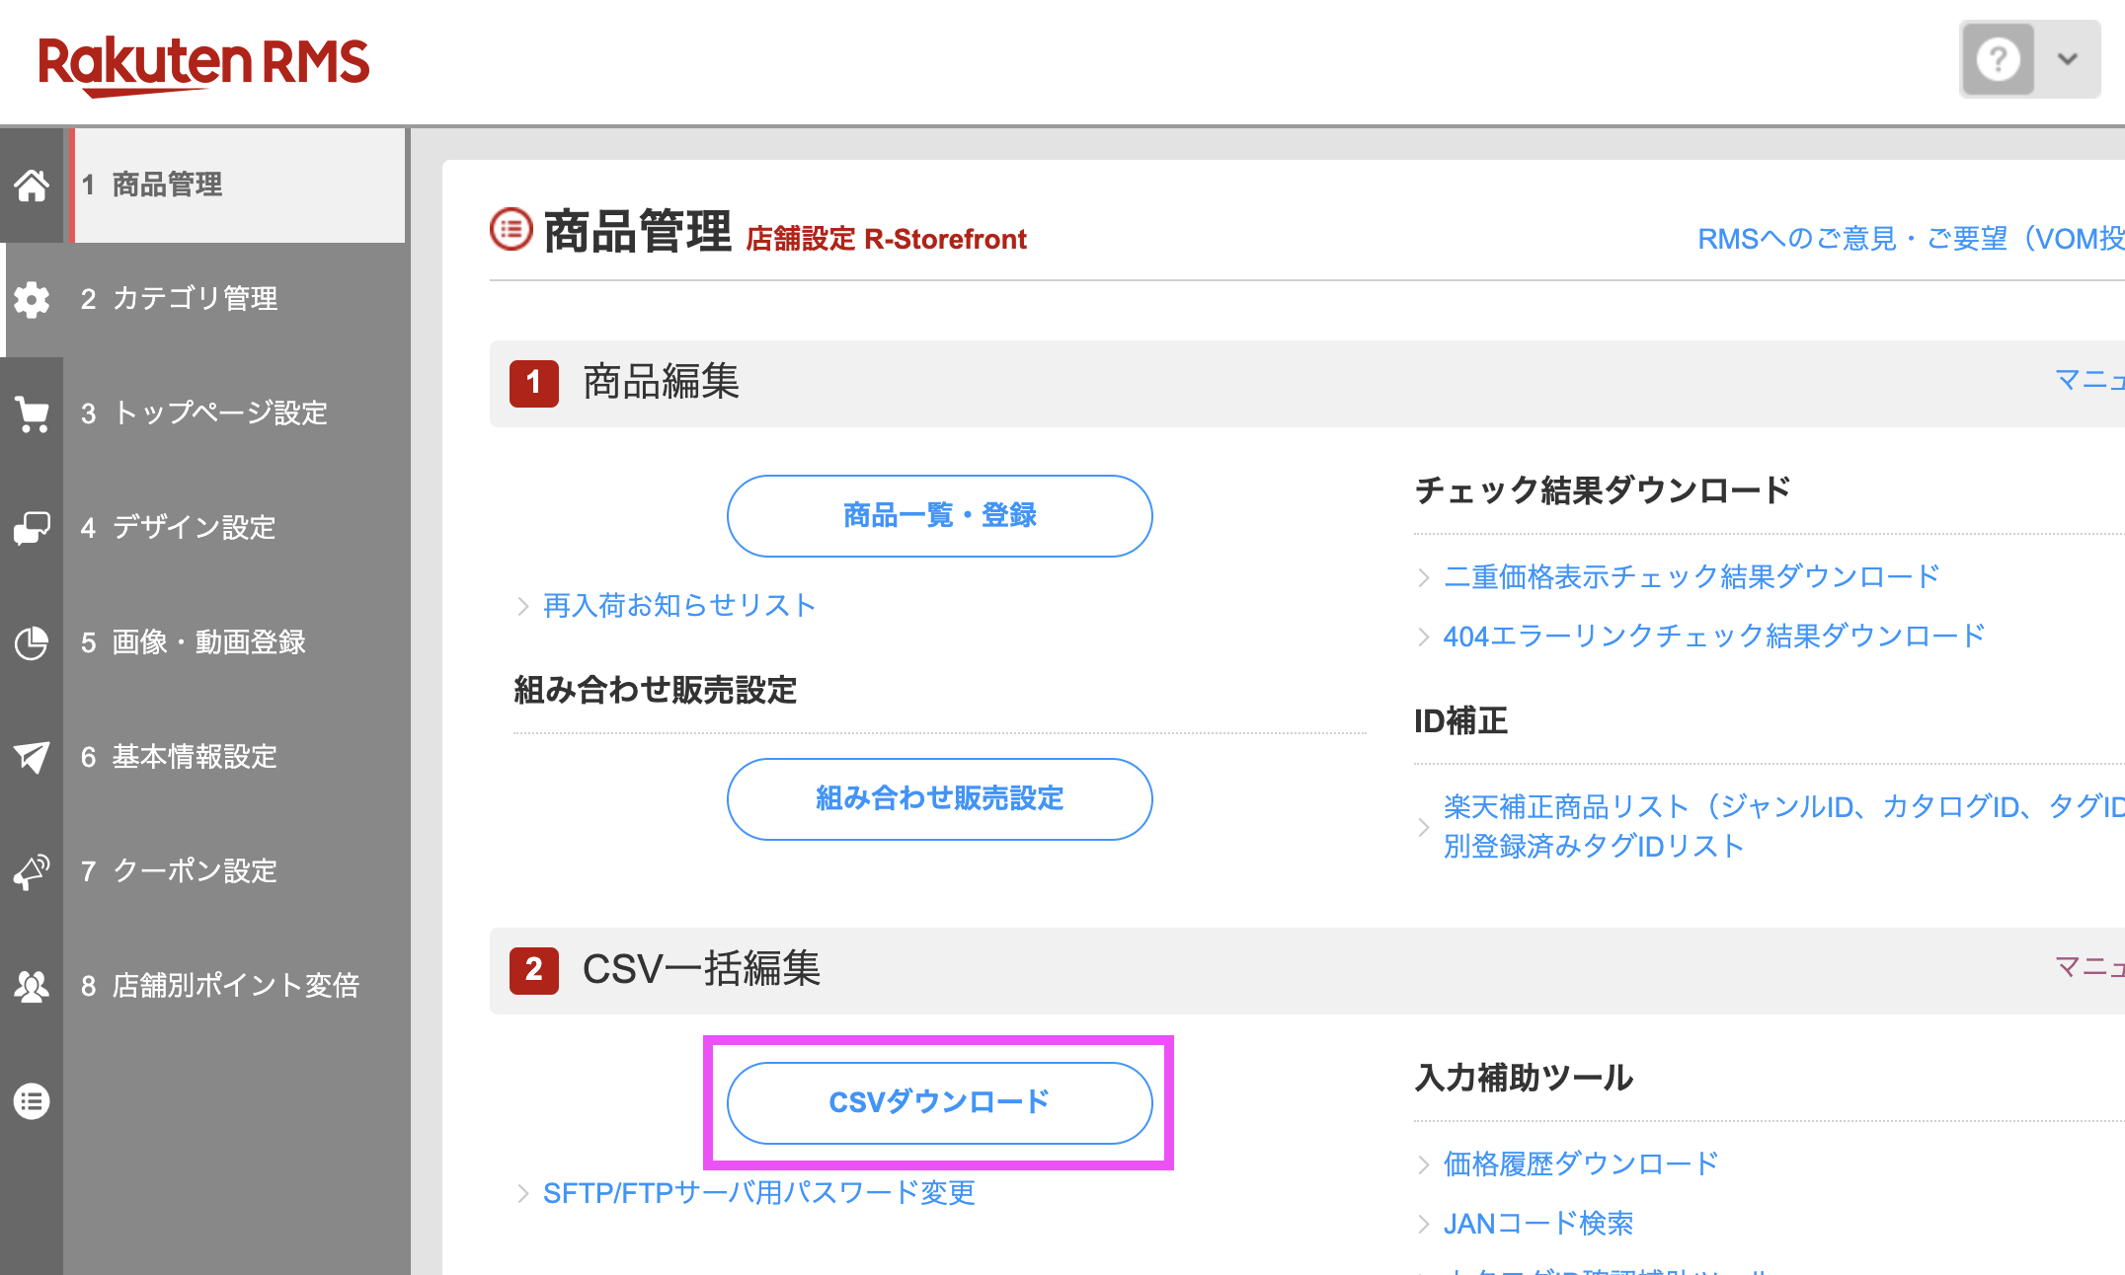The image size is (2125, 1275).
Task: Open manual link in 商品編集 header
Action: (2089, 380)
